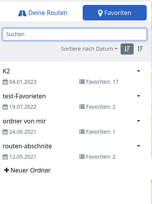Click the map pin icon on Favoriten
152x204 pixels.
point(100,13)
